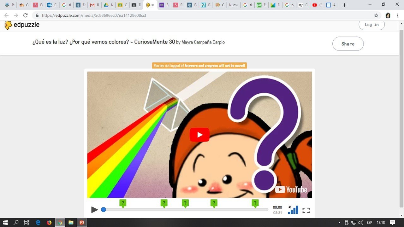Open the first green question marker
Viewport: 404px width, 227px height.
click(123, 204)
